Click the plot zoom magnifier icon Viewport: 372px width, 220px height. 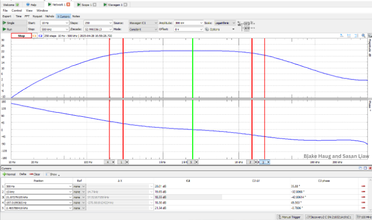(363, 35)
